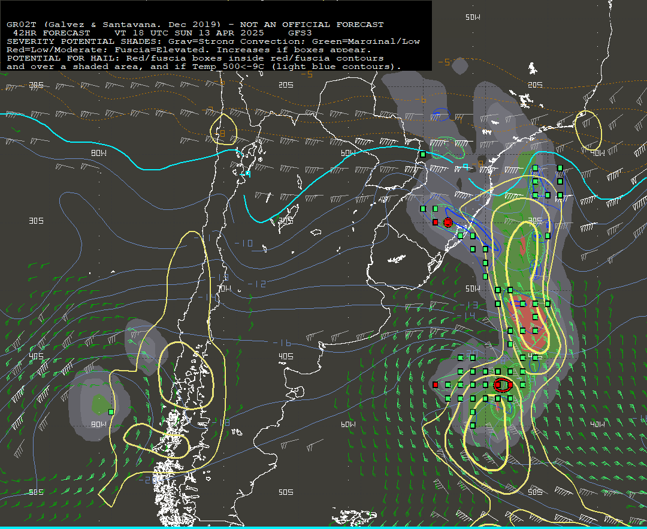Select the 'NOT AN OFFICIAL FORECAST' notice
The image size is (647, 529).
312,25
